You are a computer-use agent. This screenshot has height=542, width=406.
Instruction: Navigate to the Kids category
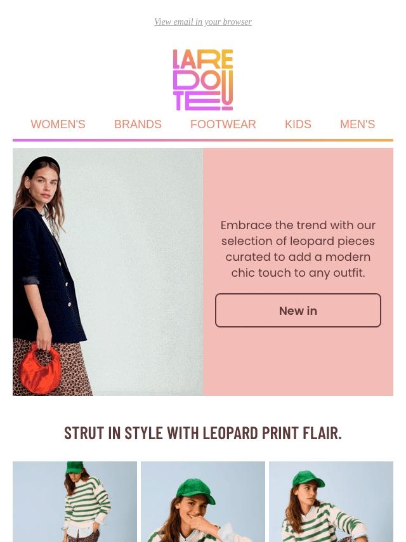[298, 124]
